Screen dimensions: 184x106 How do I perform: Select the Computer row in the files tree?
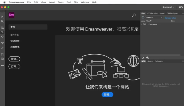(x=162, y=24)
